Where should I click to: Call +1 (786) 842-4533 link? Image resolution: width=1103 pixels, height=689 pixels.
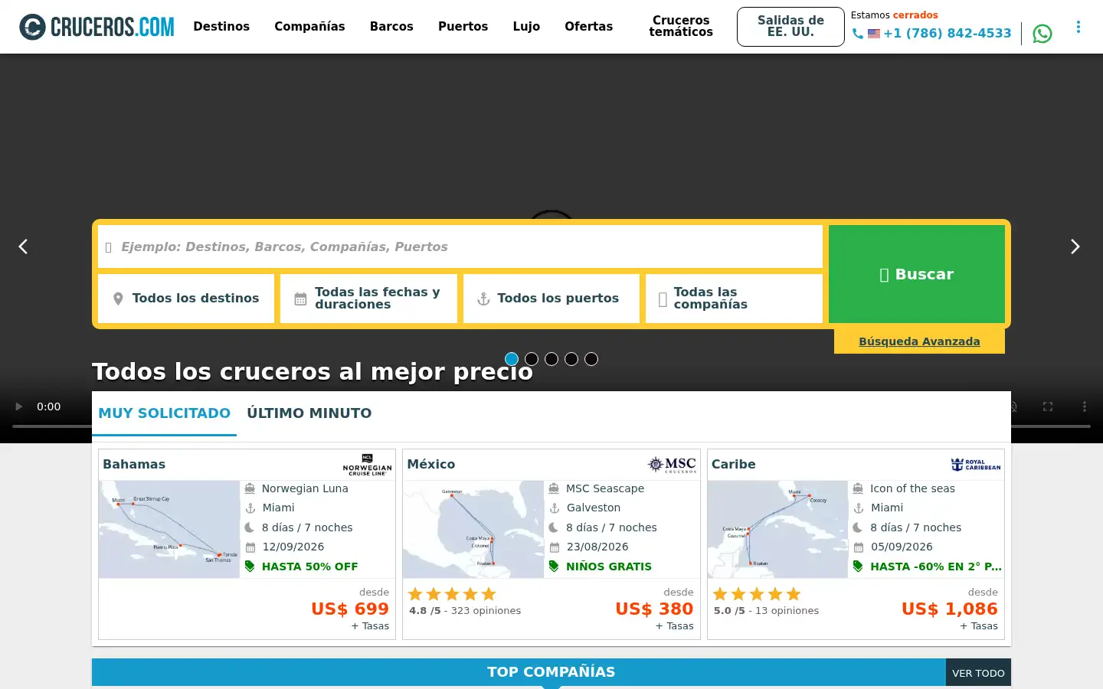coord(947,34)
